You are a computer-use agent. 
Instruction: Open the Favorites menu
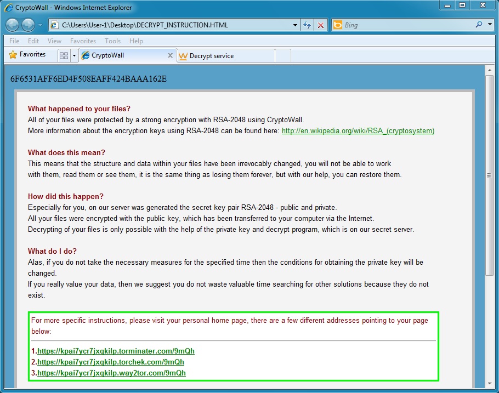(83, 41)
